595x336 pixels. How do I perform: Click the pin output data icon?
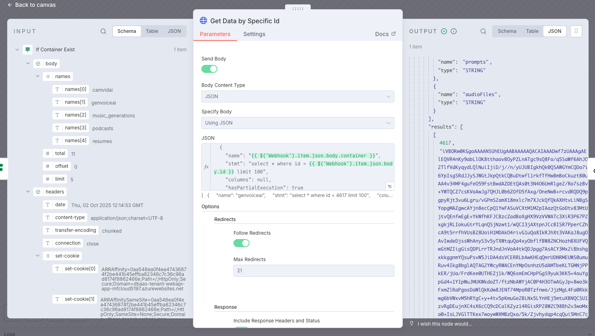(576, 31)
